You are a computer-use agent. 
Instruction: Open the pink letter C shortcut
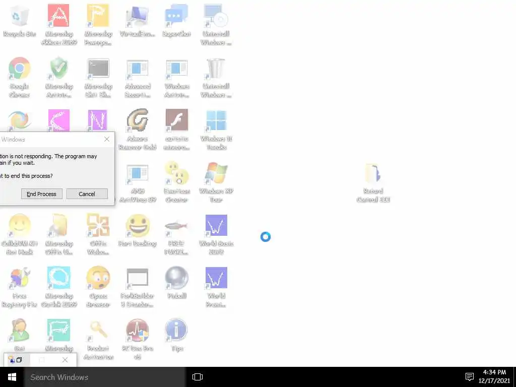(x=58, y=120)
